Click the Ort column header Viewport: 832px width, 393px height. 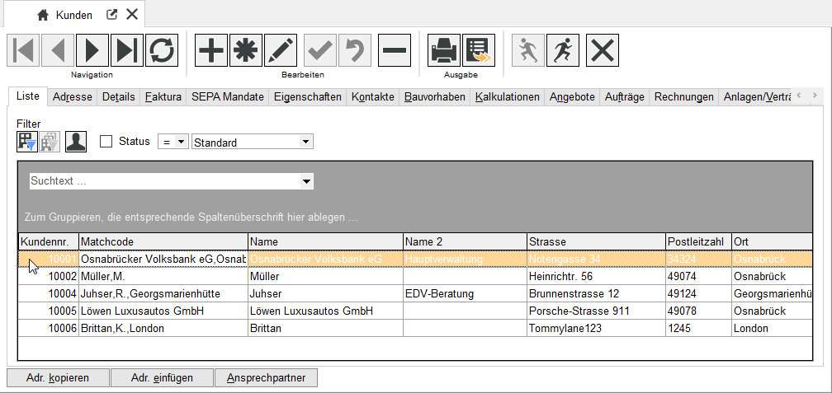[772, 241]
